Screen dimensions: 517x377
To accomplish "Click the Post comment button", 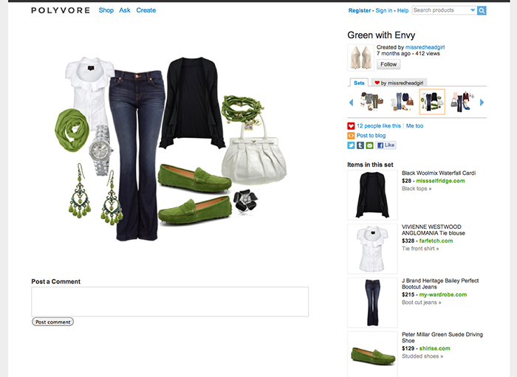I will coord(52,322).
